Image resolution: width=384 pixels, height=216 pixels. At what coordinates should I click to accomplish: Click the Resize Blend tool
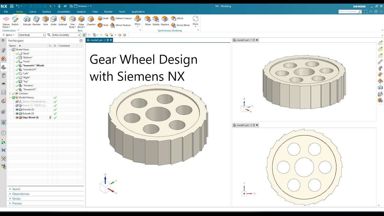pos(180,25)
